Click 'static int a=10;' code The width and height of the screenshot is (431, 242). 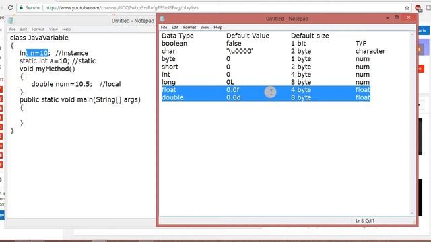pyautogui.click(x=44, y=61)
